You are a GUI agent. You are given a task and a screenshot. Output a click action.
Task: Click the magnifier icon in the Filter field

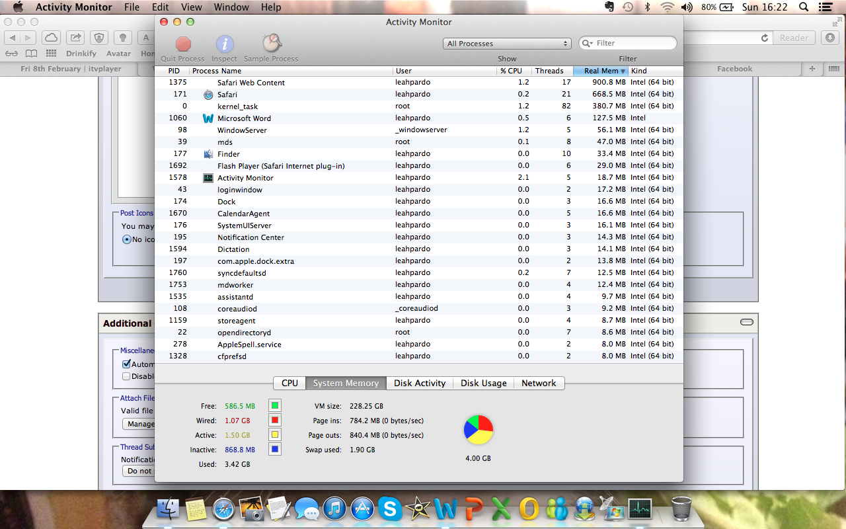[x=588, y=43]
